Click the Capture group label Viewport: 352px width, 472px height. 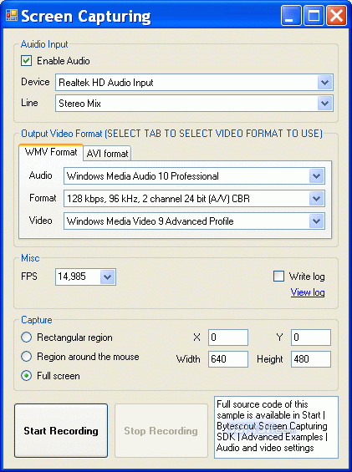pos(37,320)
